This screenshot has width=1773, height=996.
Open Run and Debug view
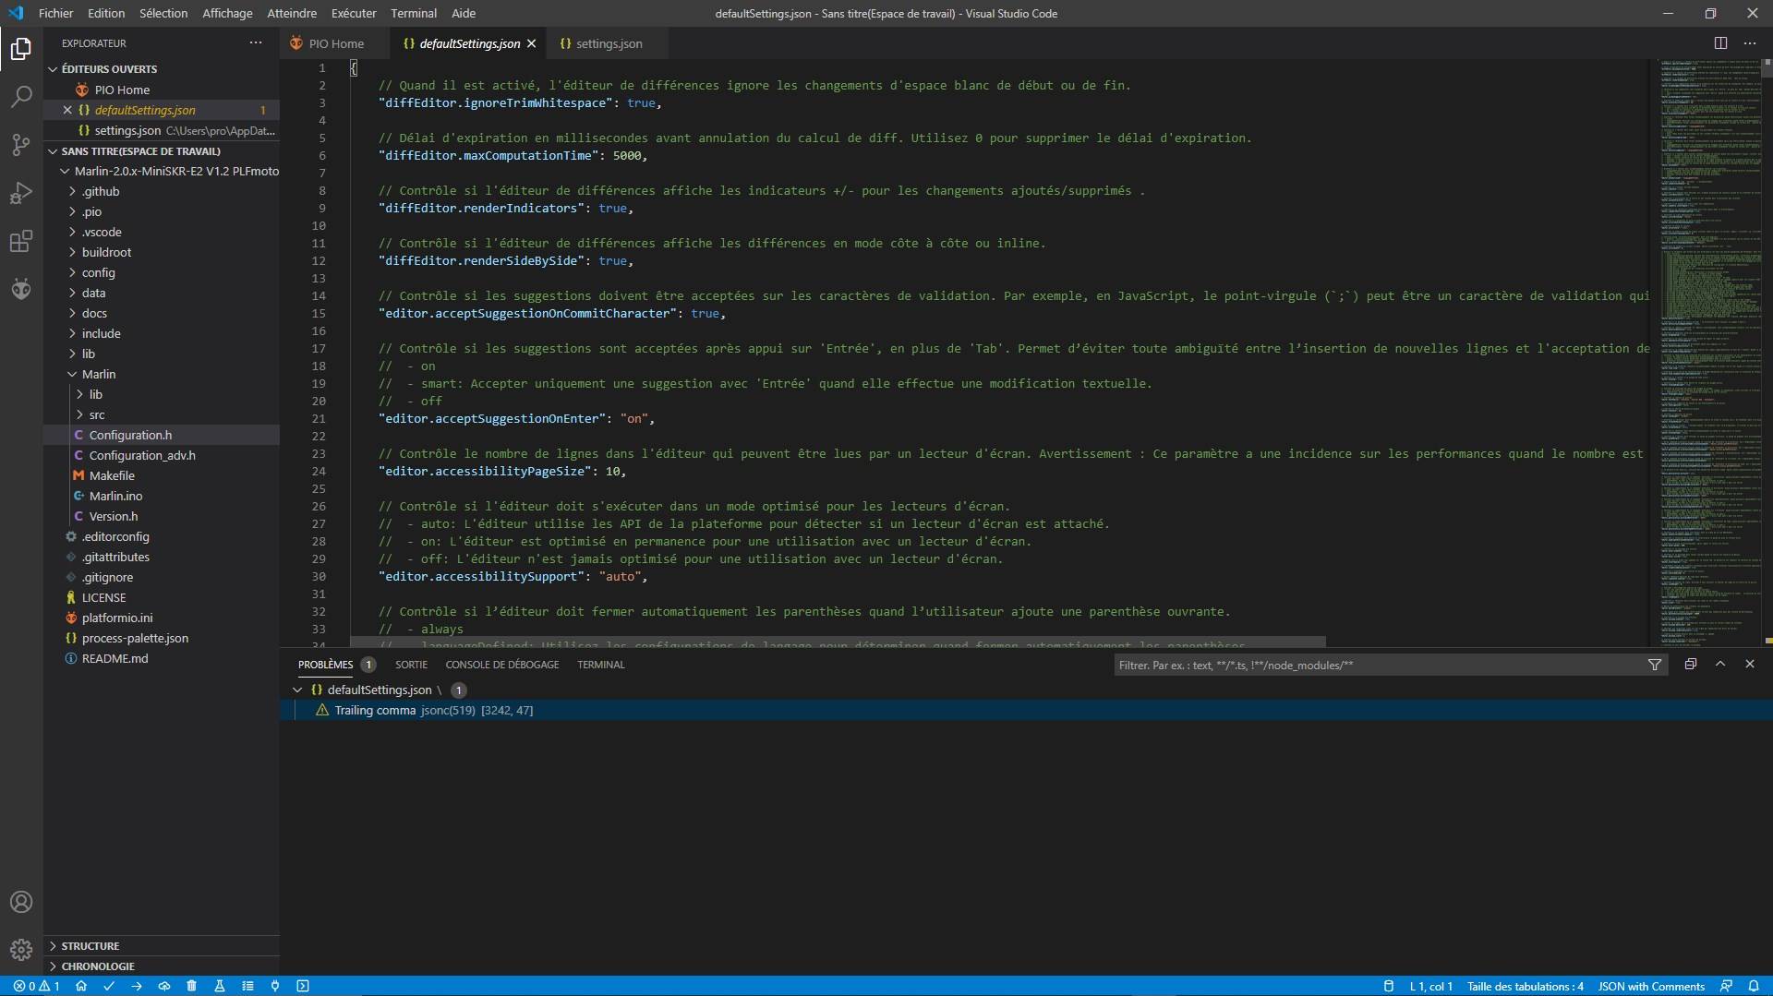(x=21, y=194)
